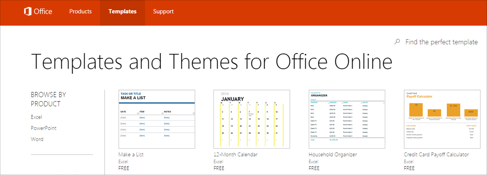Click FREE label under Credit Card Payoff Calculator
The width and height of the screenshot is (487, 175).
[x=409, y=168]
